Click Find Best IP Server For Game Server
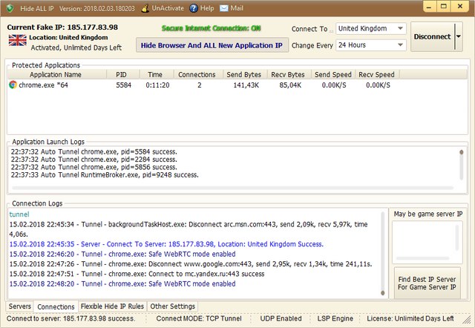 (427, 283)
